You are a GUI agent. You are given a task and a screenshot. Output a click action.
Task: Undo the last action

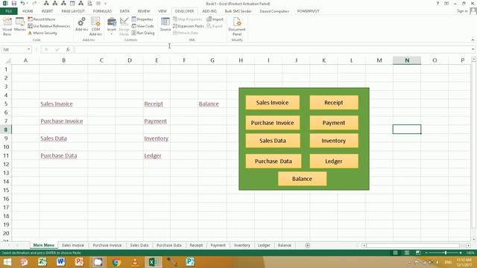pos(22,3)
